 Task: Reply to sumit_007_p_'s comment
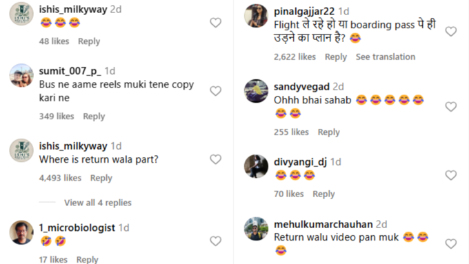pyautogui.click(x=94, y=116)
